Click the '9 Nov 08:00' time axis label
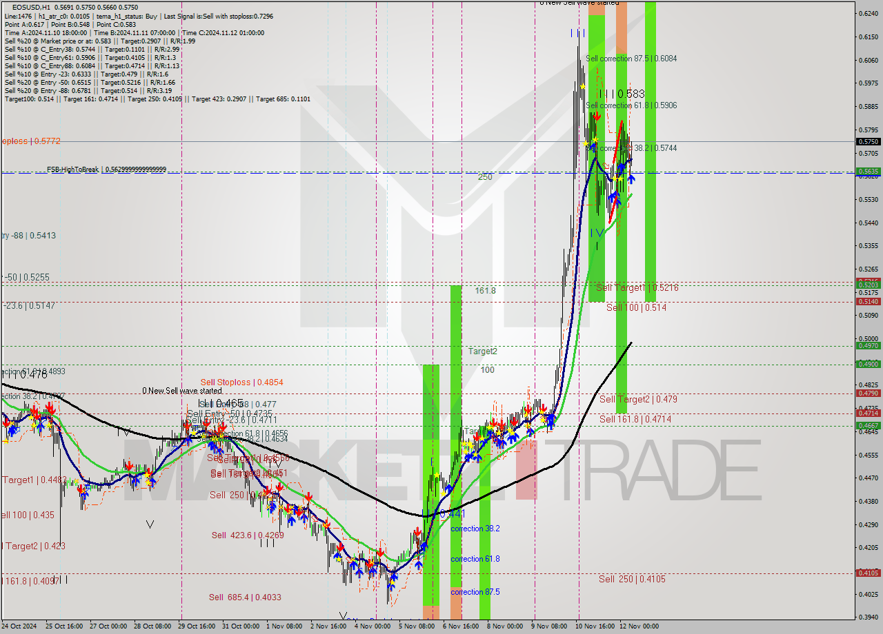 [x=550, y=626]
